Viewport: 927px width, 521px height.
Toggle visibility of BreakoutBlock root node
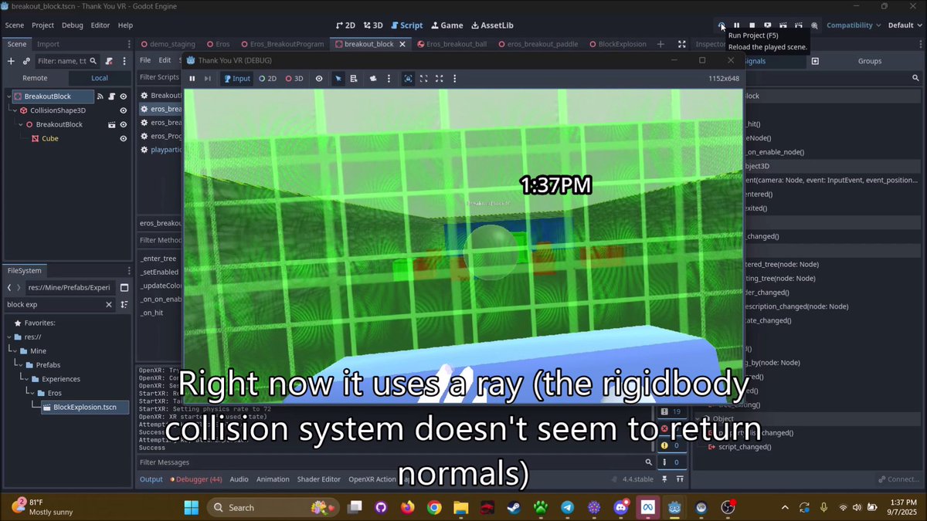pyautogui.click(x=124, y=96)
